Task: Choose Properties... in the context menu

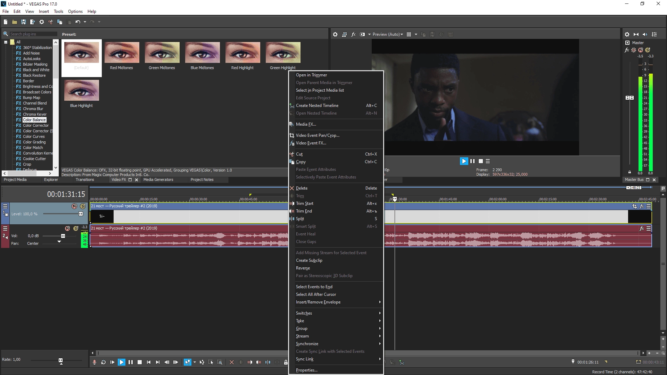Action: tap(336, 370)
